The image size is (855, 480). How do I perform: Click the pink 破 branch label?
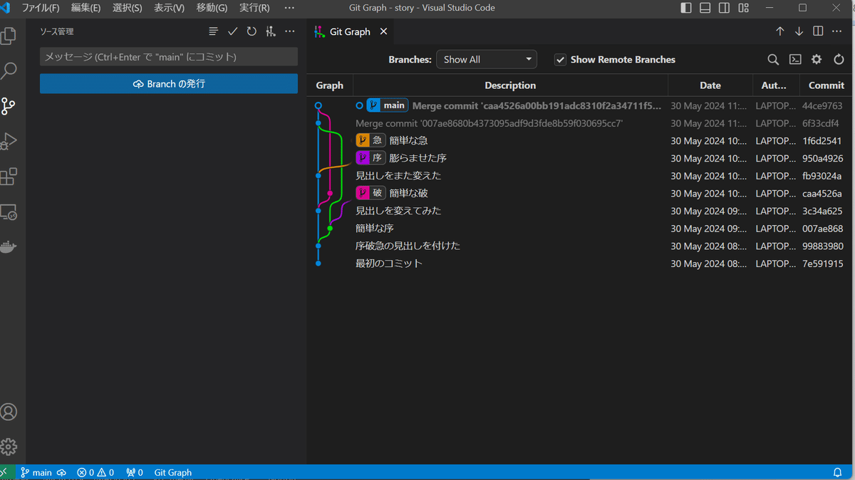click(370, 193)
